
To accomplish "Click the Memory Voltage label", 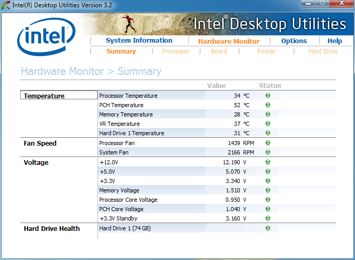I will 119,190.
